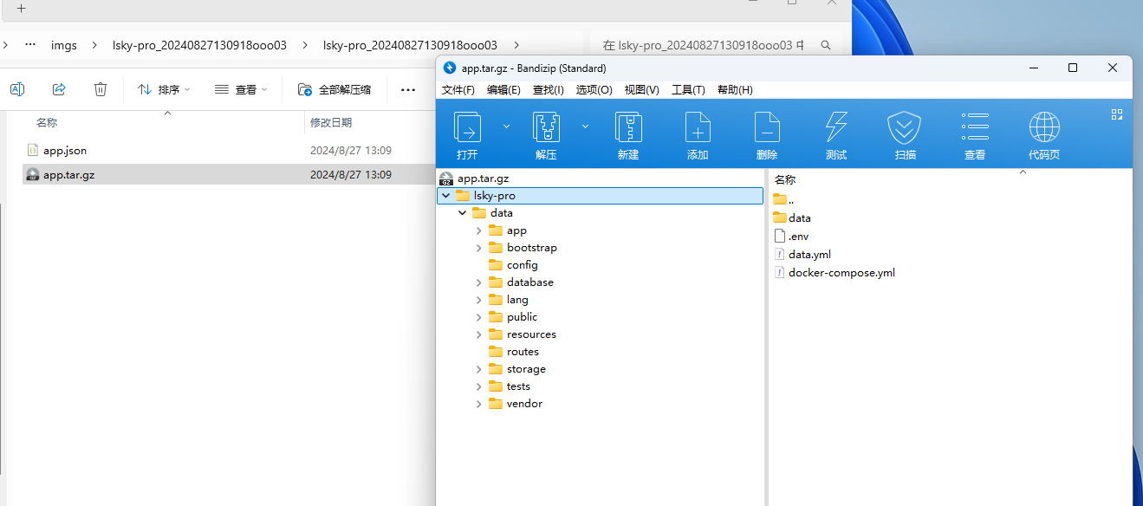
Task: Select the config folder in tree
Action: 513,265
